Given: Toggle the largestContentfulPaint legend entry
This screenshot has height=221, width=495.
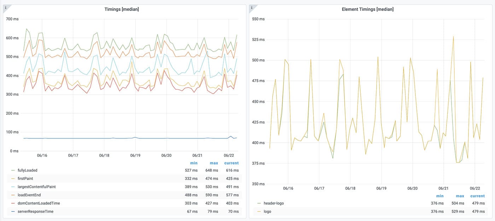Looking at the screenshot, I should 36,187.
